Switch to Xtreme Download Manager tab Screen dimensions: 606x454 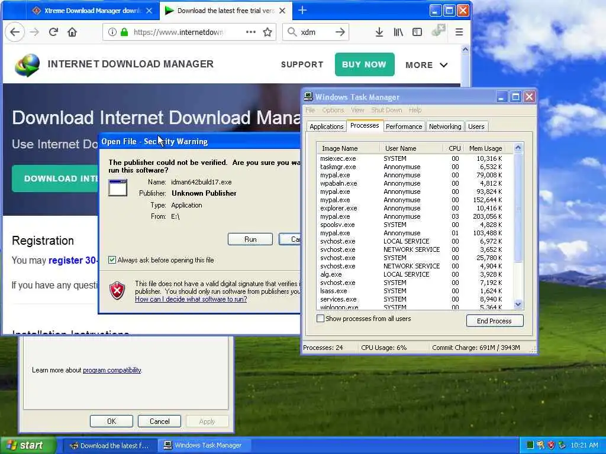tap(92, 11)
